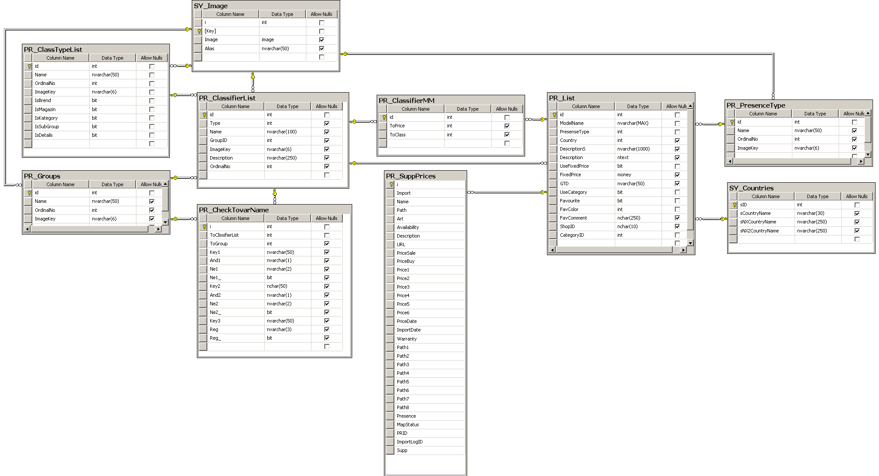Click key icon in PR_CheckTovarName i row
Image resolution: width=879 pixels, height=476 pixels.
(204, 227)
